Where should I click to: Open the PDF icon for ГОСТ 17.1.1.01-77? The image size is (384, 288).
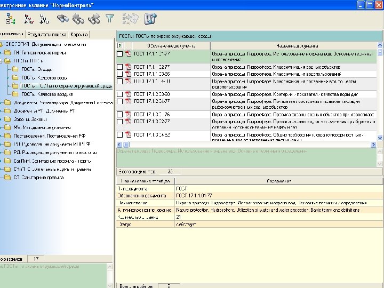point(128,54)
